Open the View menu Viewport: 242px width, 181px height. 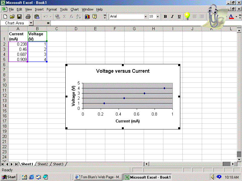(28, 9)
